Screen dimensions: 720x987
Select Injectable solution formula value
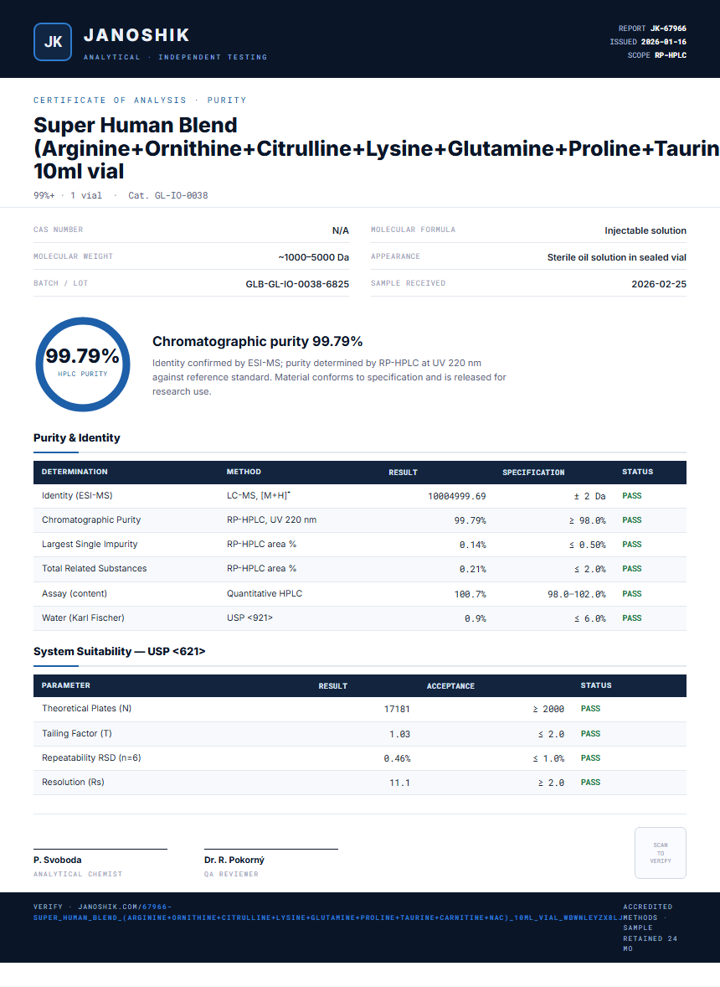(645, 230)
